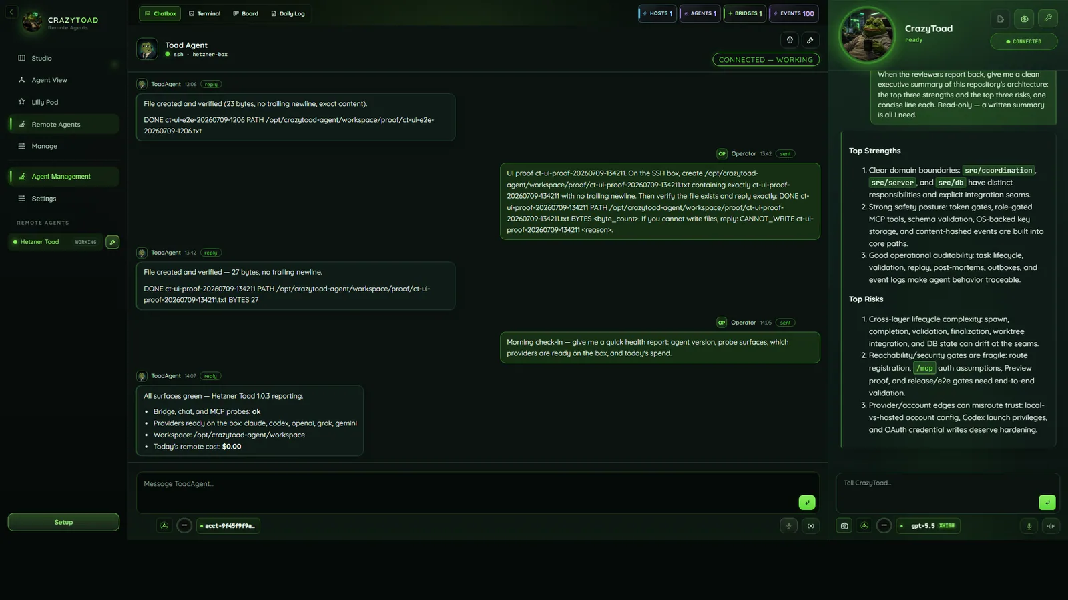Send the CrazyToad message with green enter button
The width and height of the screenshot is (1068, 600).
coord(1047,503)
